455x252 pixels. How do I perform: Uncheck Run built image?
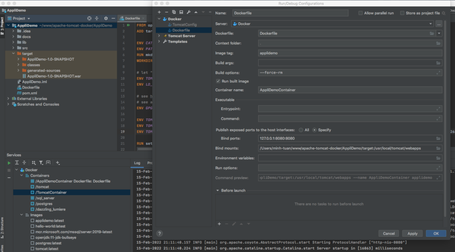tap(218, 81)
